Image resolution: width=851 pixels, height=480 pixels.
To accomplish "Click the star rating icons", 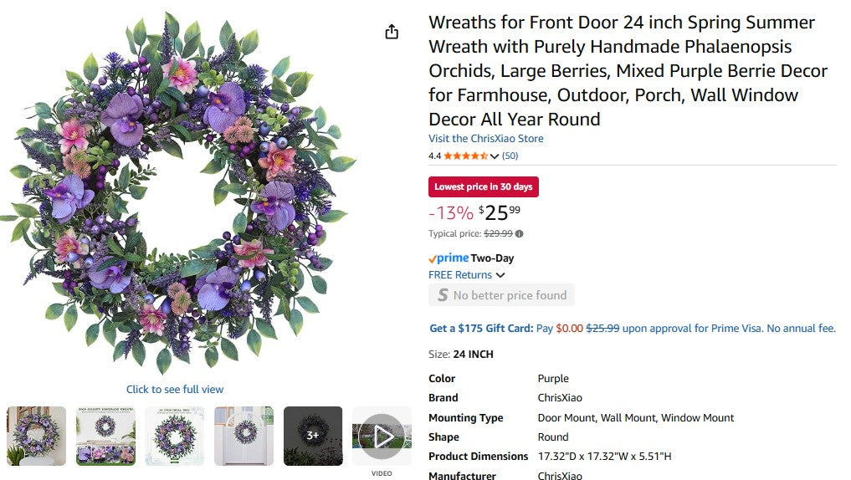I will coord(465,156).
